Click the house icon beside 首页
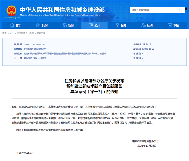Viewport: 189px width, 161px height. pyautogui.click(x=12, y=25)
